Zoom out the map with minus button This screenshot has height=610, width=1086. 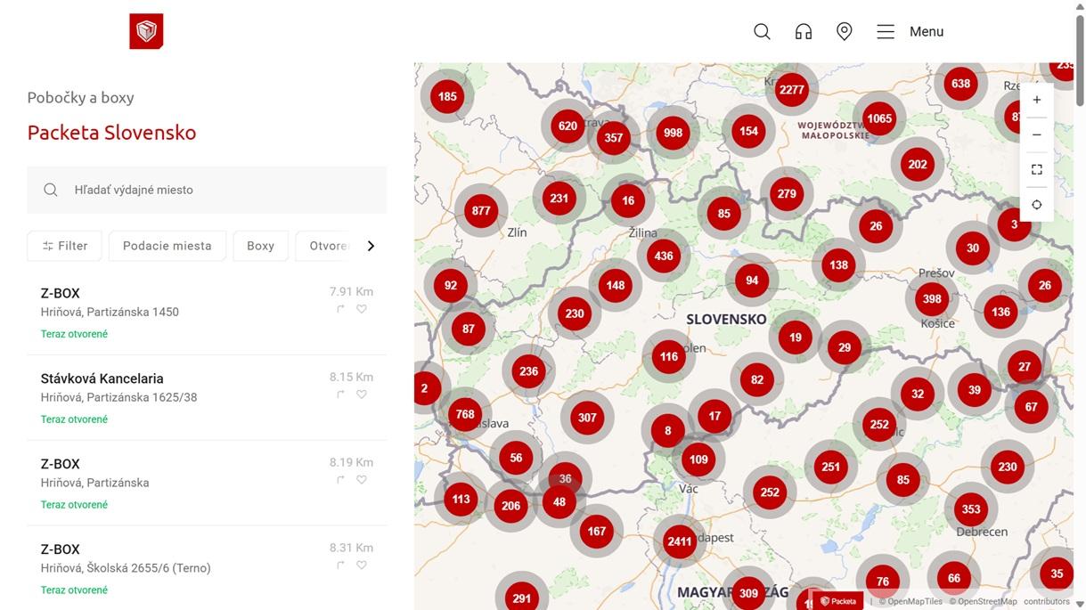[1037, 134]
